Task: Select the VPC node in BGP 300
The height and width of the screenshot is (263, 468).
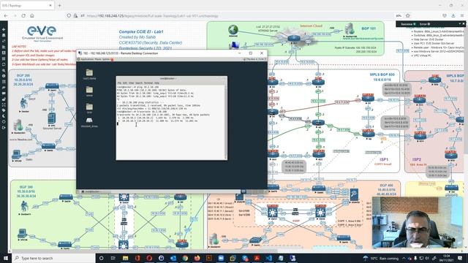Action: (22, 233)
